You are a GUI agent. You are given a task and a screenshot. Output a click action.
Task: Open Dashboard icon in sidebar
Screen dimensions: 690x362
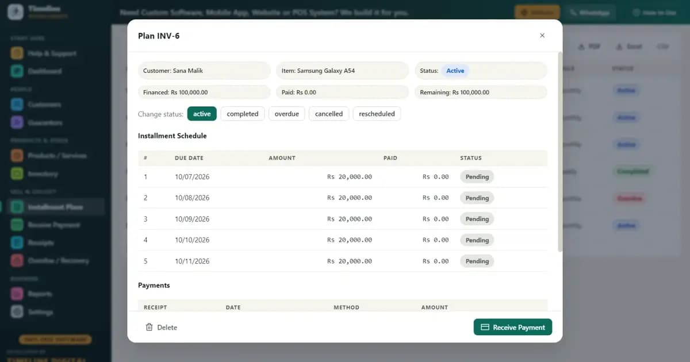[x=17, y=71]
